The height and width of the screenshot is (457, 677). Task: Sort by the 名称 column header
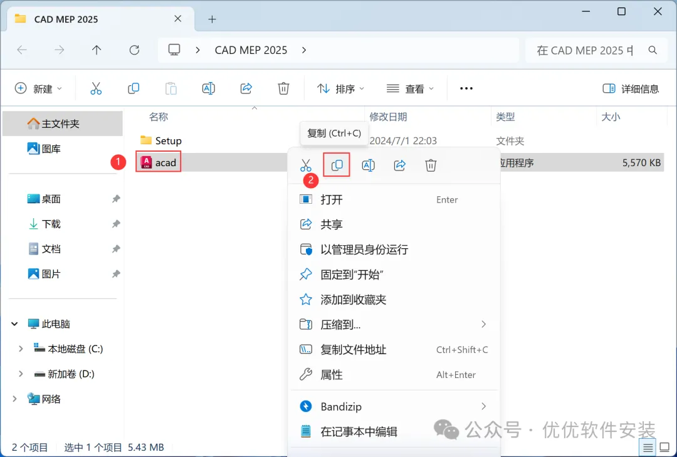click(159, 117)
